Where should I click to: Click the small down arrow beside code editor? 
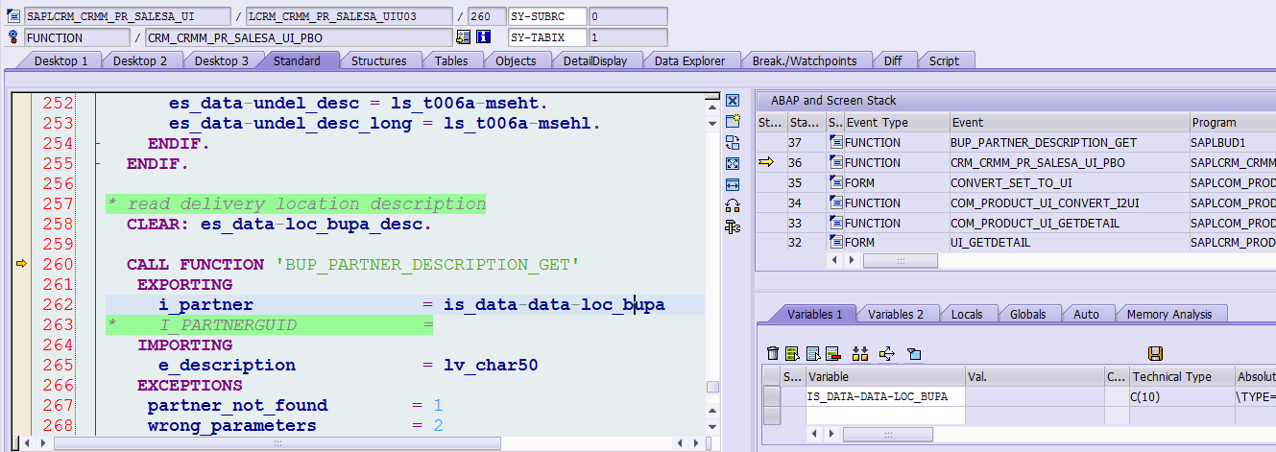pos(711,122)
